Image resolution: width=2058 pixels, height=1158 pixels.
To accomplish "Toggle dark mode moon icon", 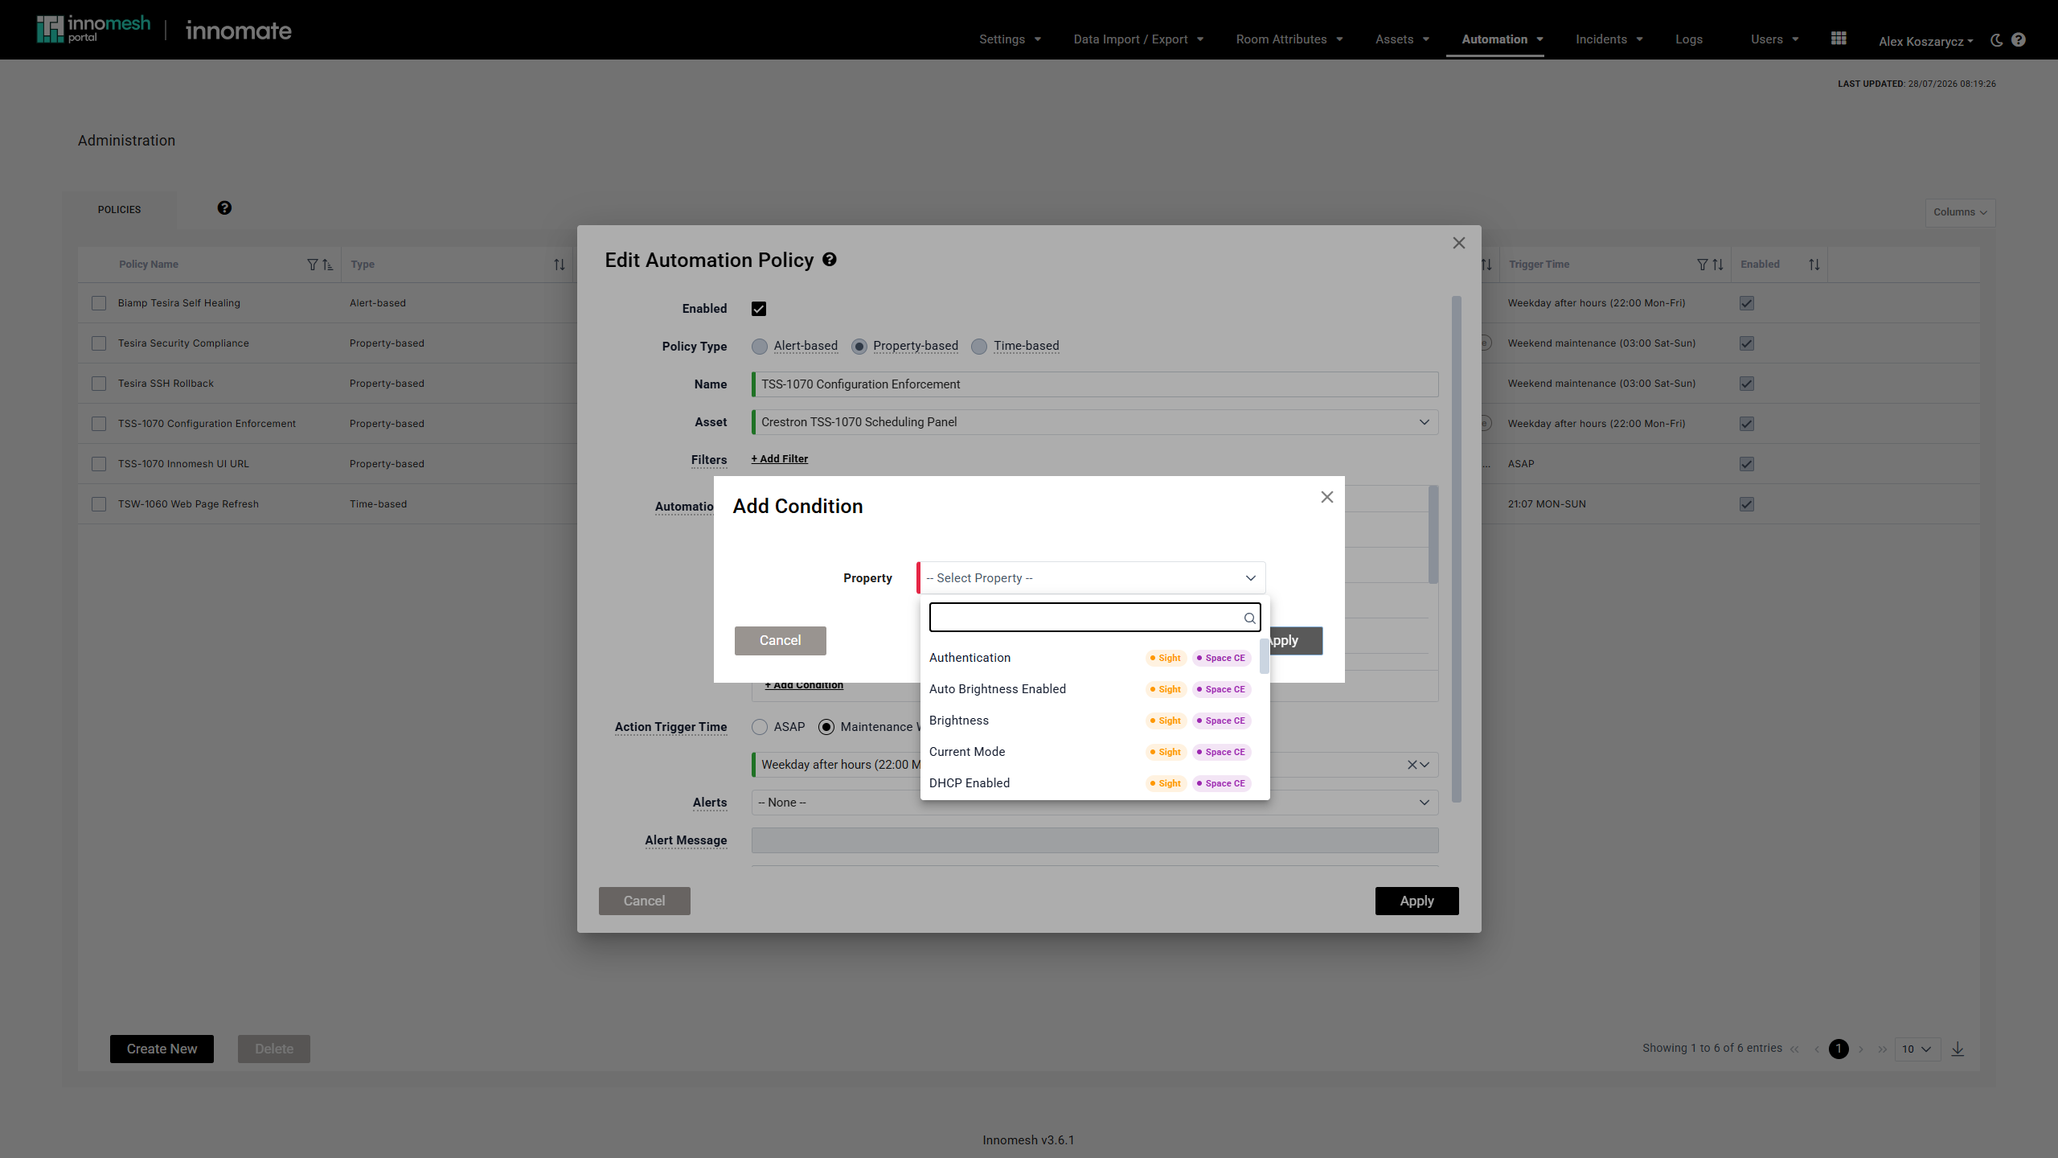I will pos(1996,40).
